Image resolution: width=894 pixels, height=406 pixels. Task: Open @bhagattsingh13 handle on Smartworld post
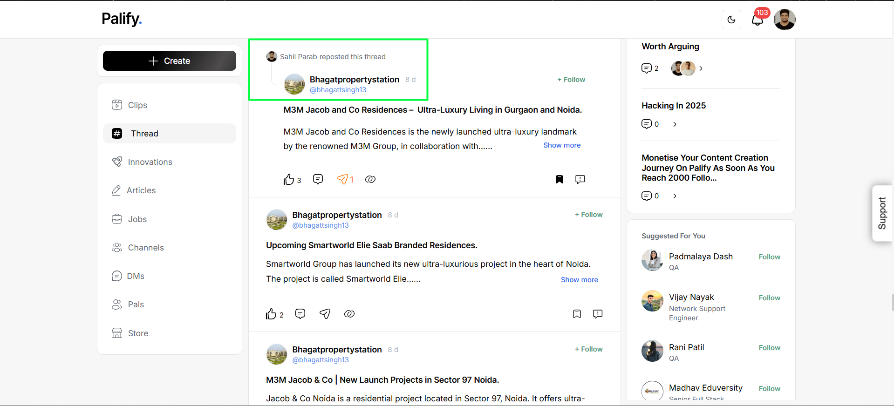[321, 225]
